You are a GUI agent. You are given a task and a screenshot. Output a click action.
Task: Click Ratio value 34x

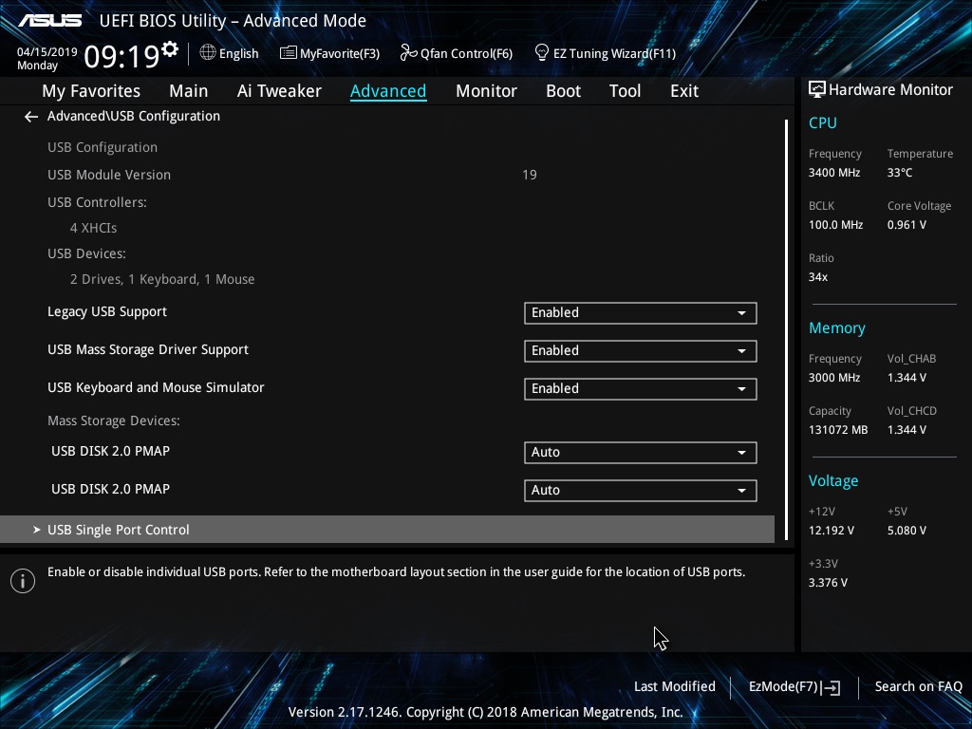(x=818, y=277)
